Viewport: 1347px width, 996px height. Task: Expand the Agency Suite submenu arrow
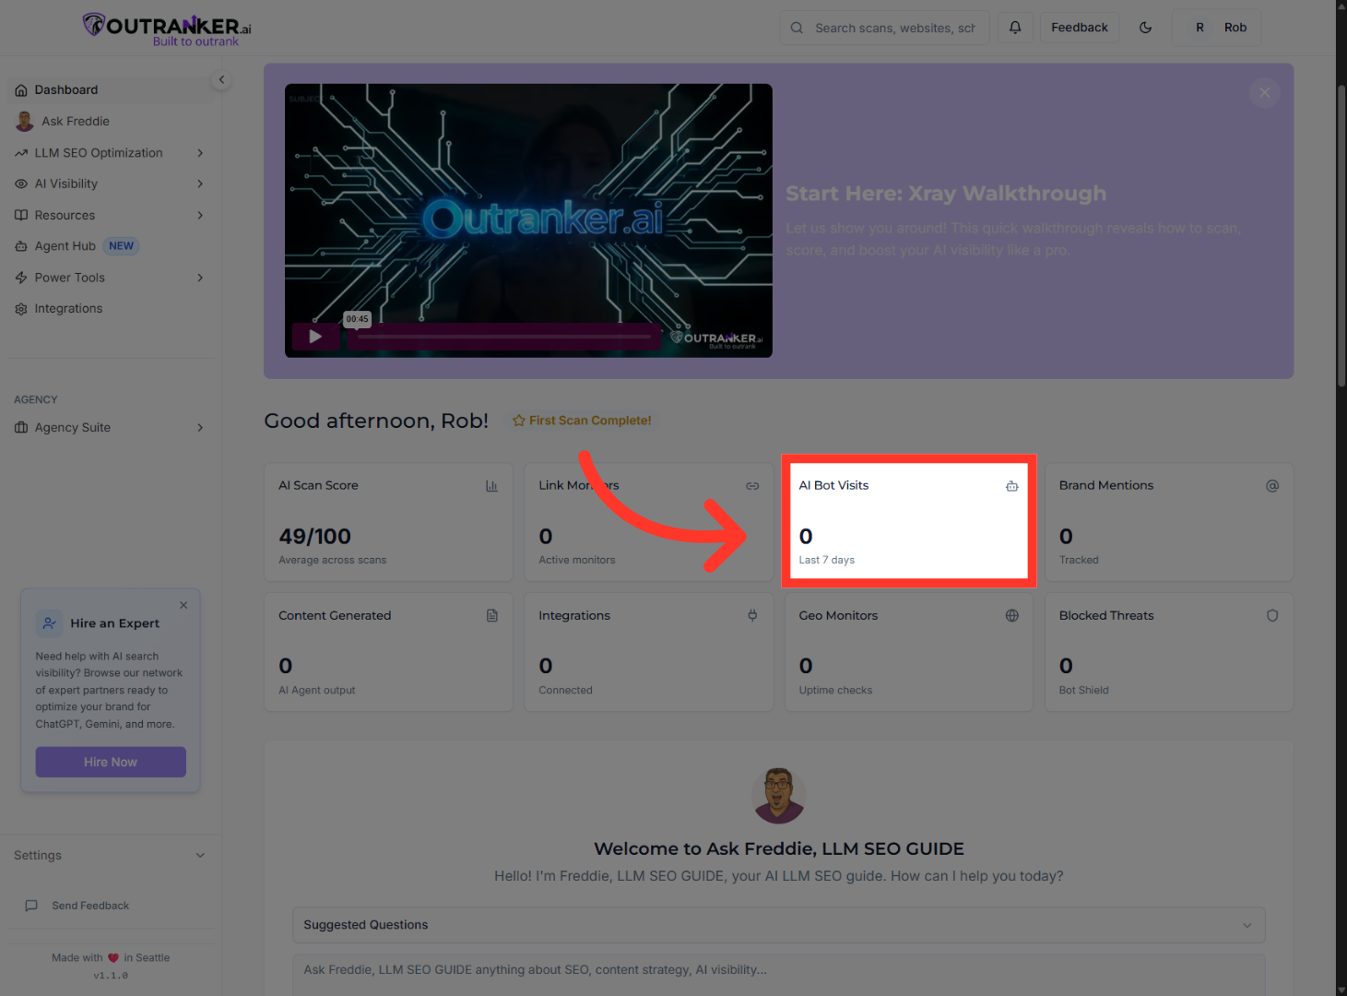[200, 428]
